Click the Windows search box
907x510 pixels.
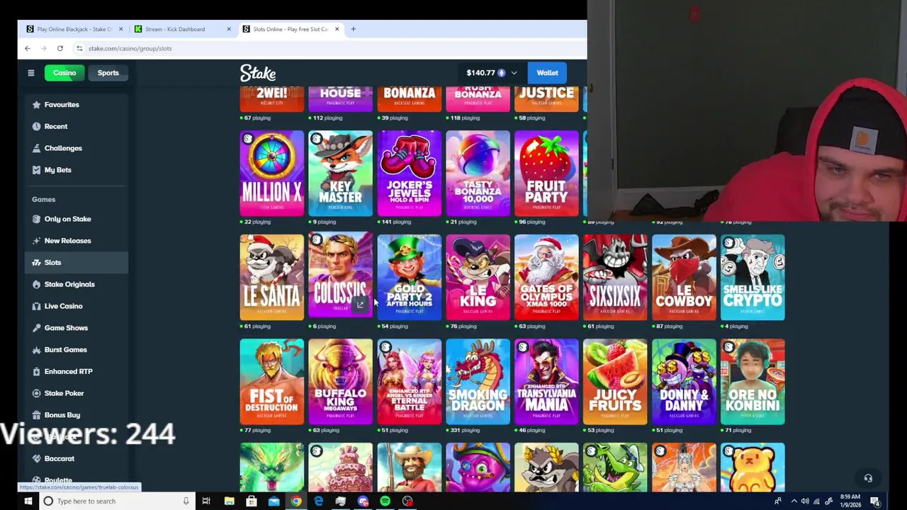tap(117, 501)
